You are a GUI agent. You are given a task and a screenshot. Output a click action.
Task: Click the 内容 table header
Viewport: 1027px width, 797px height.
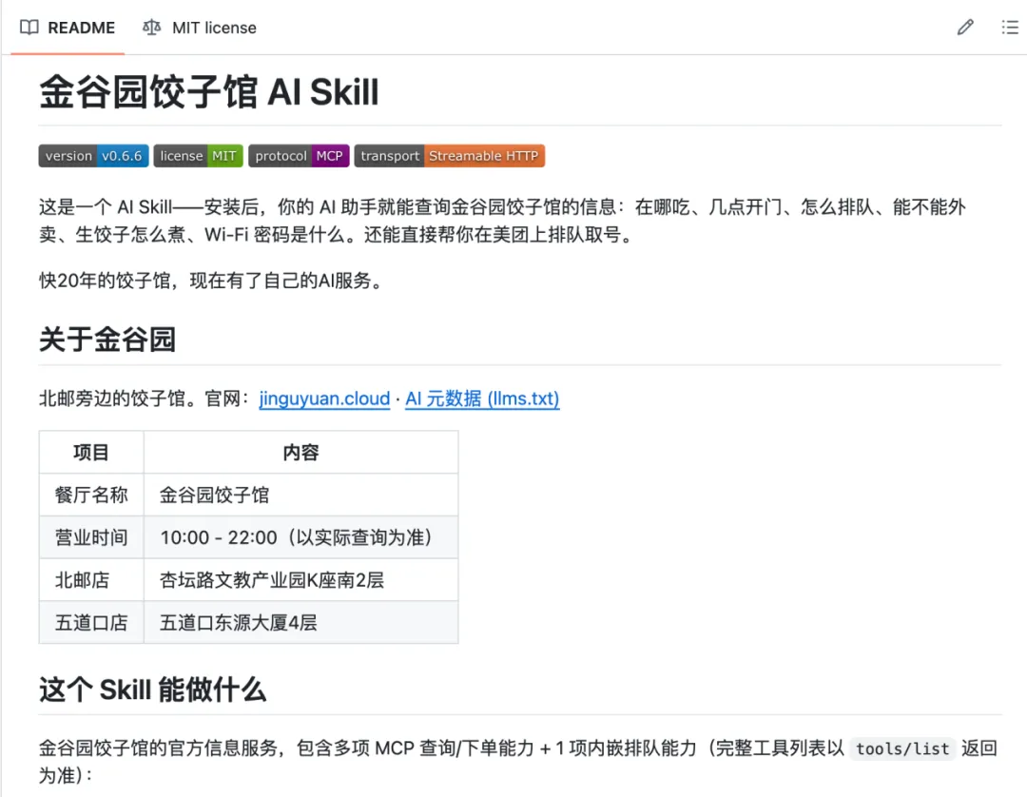pyautogui.click(x=300, y=452)
